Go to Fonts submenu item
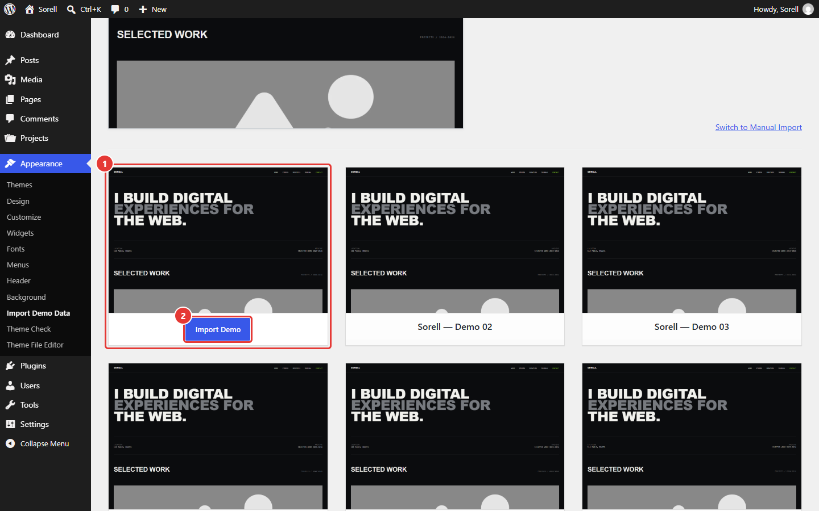Screen dimensions: 819x511 coord(16,249)
